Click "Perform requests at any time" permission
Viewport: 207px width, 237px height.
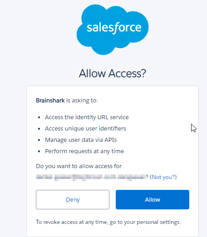84,151
